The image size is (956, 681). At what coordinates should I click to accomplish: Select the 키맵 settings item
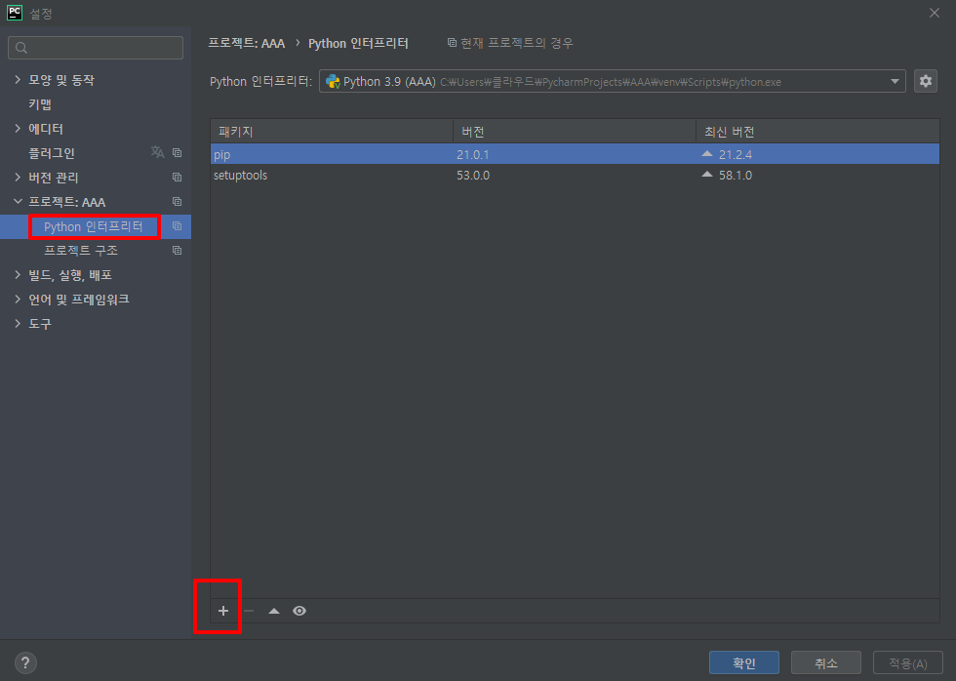click(40, 104)
